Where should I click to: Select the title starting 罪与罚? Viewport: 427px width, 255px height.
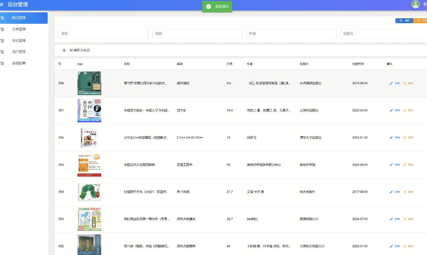pyautogui.click(x=146, y=83)
